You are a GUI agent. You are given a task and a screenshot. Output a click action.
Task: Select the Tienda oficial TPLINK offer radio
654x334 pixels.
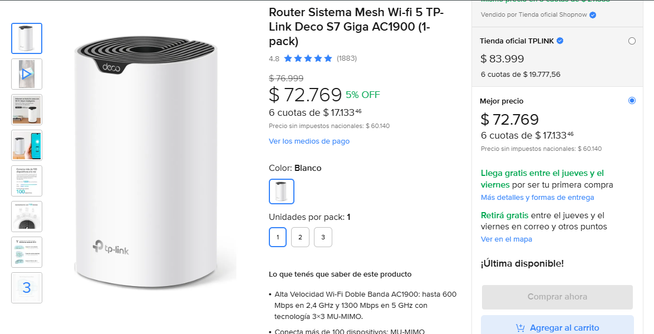pos(632,41)
